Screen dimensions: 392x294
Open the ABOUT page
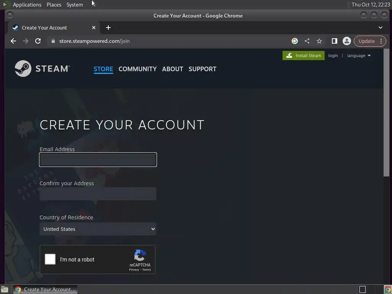(173, 69)
